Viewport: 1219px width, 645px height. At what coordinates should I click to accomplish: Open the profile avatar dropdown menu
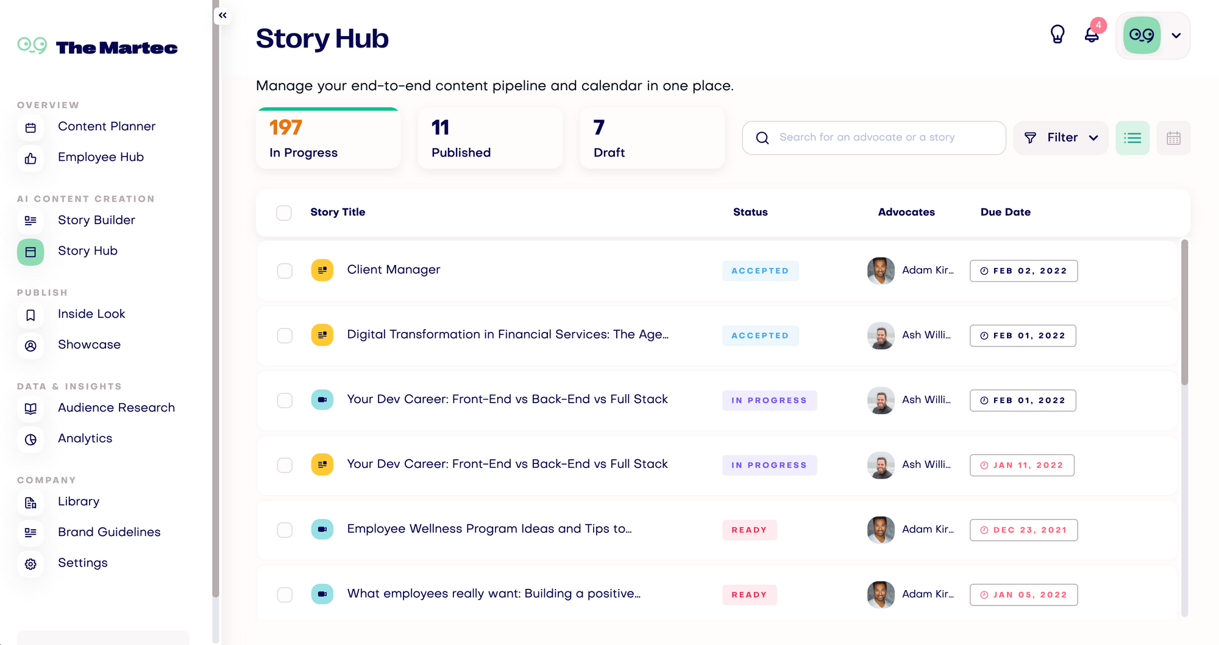1176,36
